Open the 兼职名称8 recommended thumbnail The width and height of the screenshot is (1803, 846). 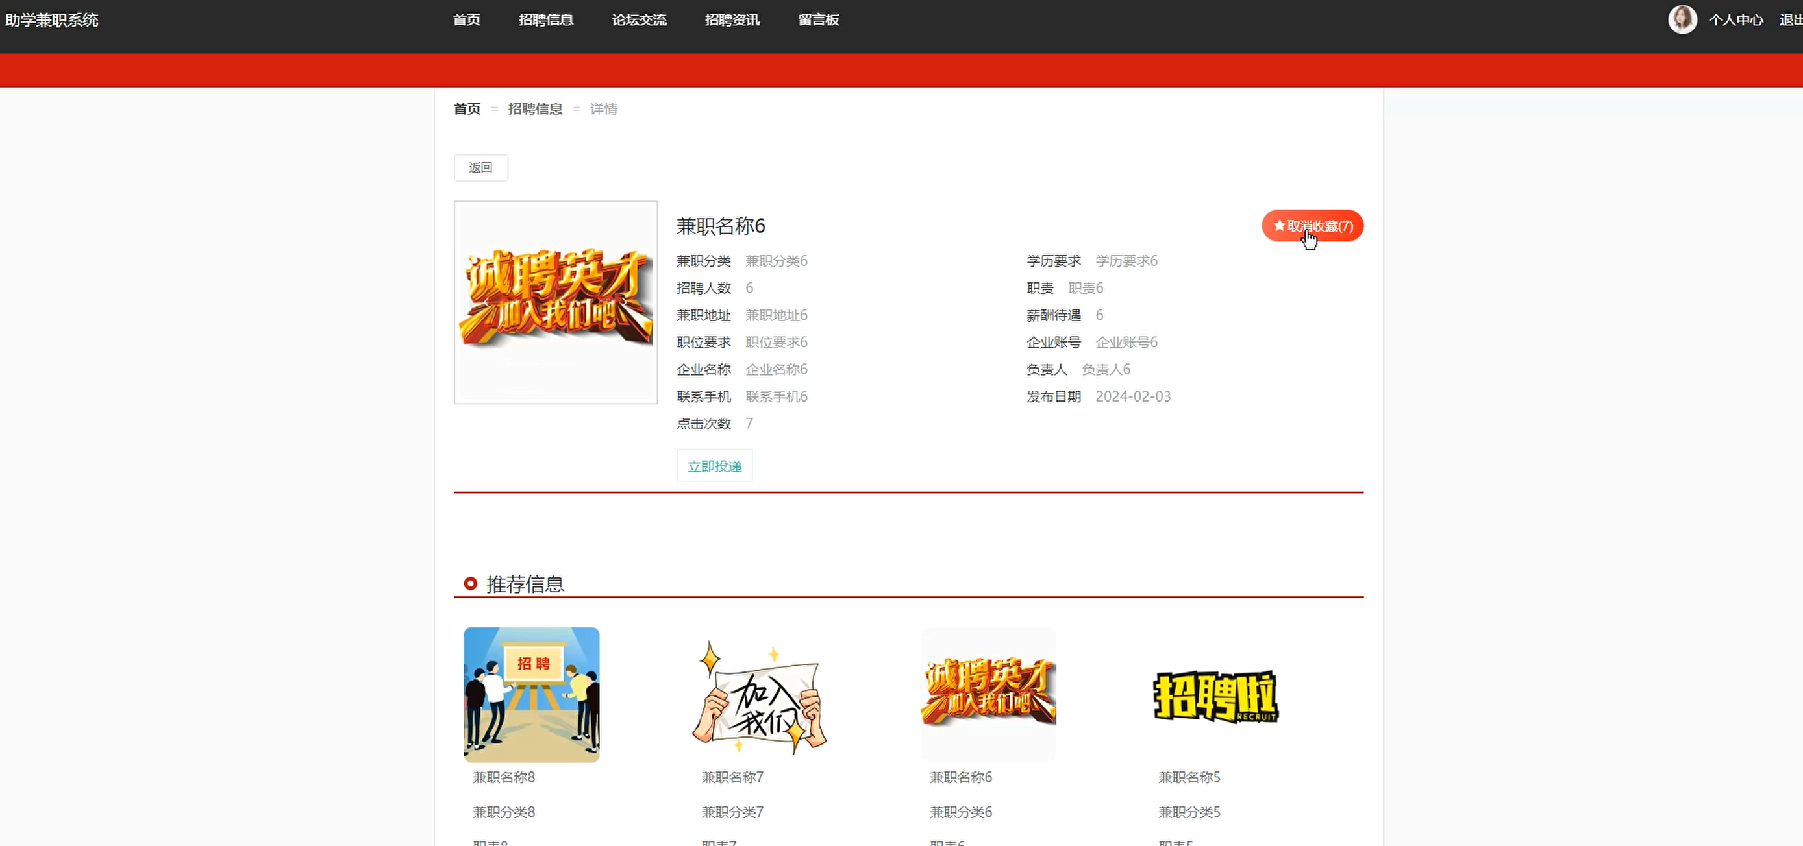[x=531, y=694]
